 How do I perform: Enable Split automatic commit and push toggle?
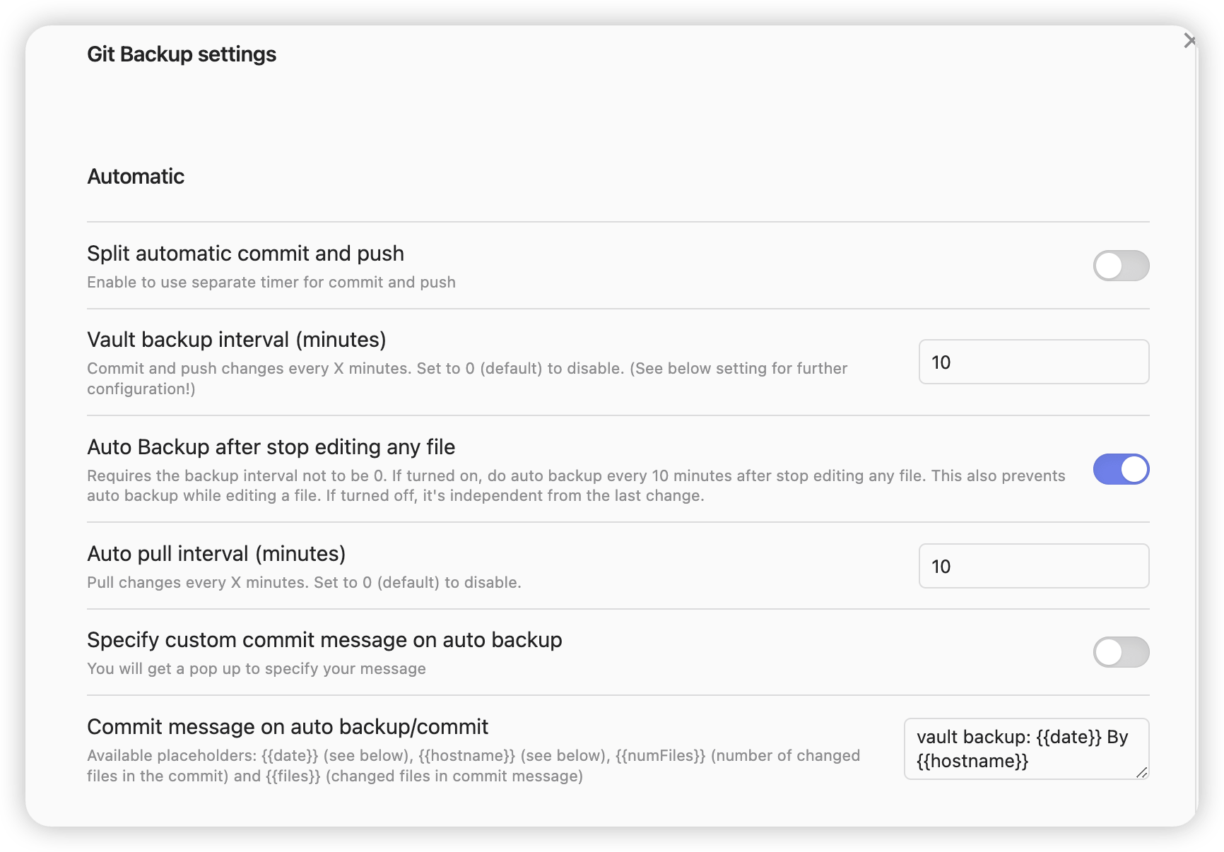(1121, 266)
